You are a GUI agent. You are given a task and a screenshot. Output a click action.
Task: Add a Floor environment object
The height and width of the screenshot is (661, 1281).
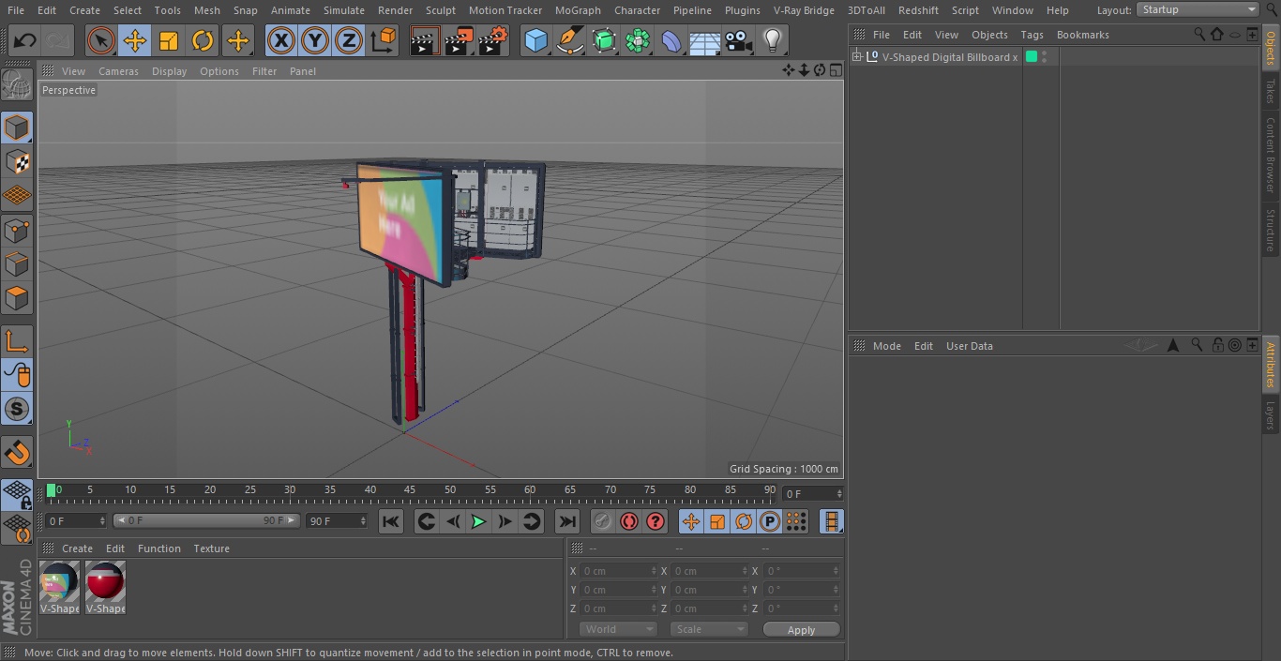[705, 40]
